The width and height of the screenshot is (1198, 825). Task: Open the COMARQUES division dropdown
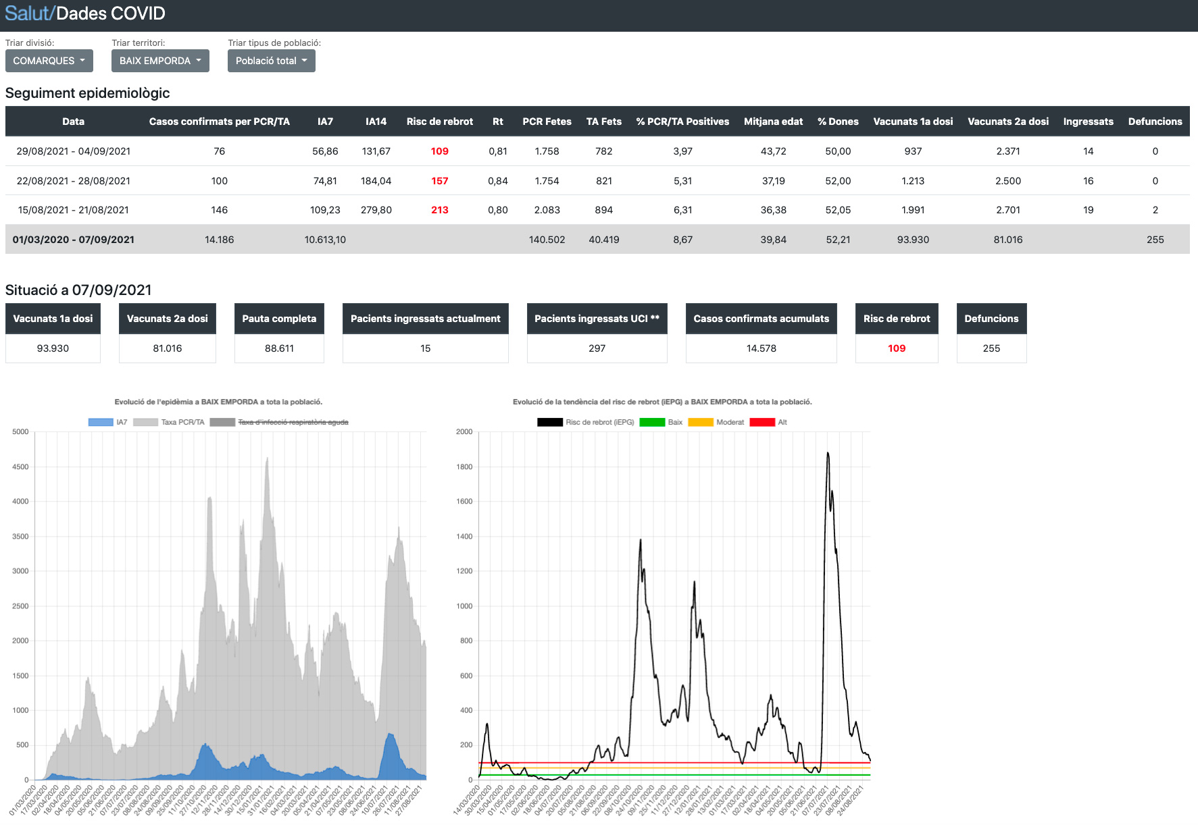[49, 61]
